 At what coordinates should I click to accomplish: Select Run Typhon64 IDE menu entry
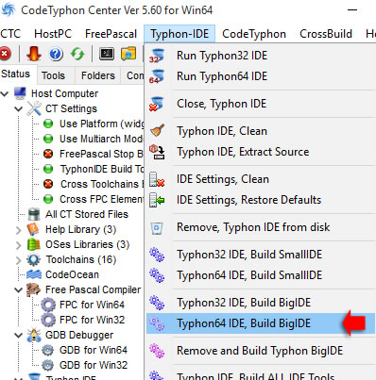pyautogui.click(x=261, y=76)
